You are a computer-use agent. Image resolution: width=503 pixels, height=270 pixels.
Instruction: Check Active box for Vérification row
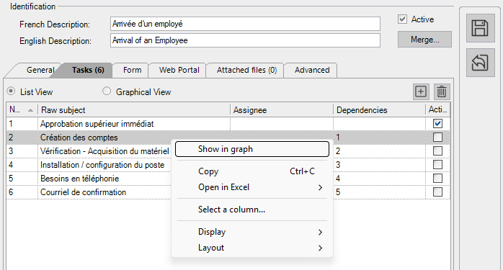click(x=437, y=151)
